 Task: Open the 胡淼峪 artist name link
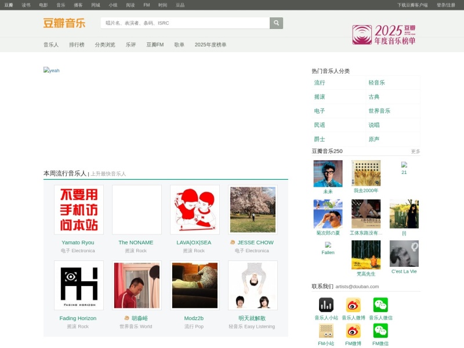click(140, 318)
